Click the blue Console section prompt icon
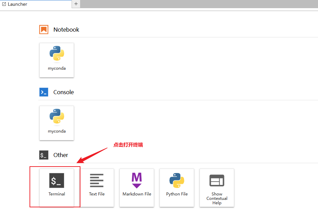The height and width of the screenshot is (224, 318). pos(44,92)
